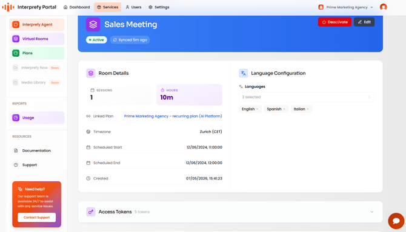The image size is (406, 232).
Task: Click the '12/06/2024, 11:00:00' start value
Action: pos(204,147)
